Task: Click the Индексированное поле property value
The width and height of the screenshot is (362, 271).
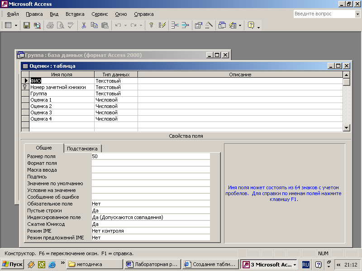Action: 151,217
